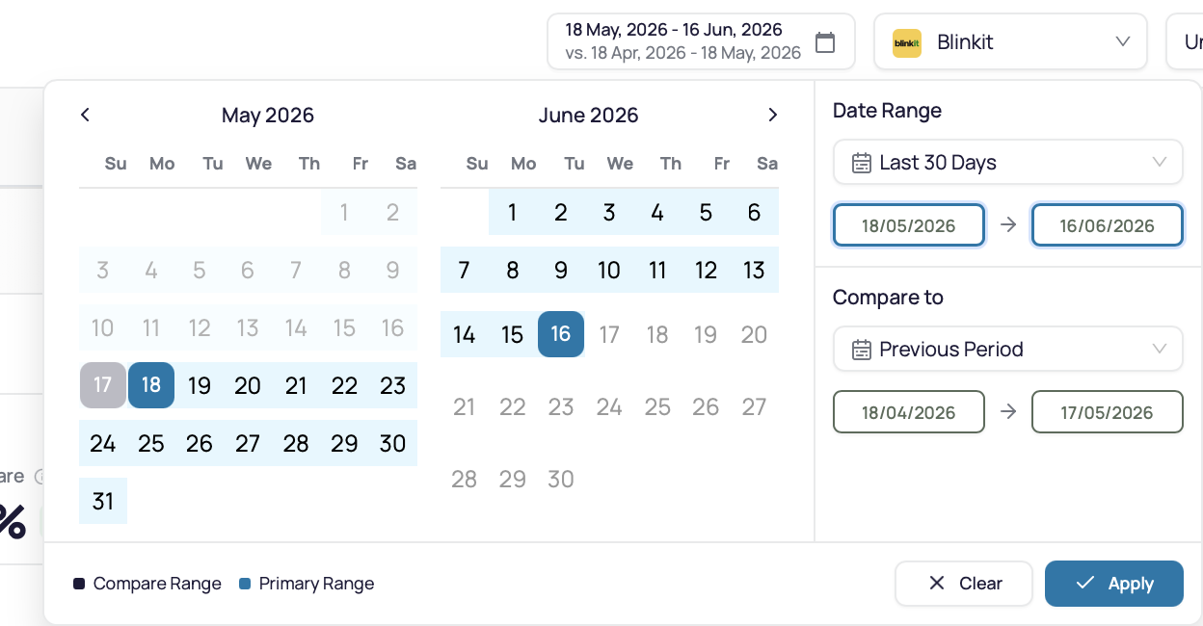Click calendar icon in top date range field
The image size is (1203, 626).
(825, 41)
